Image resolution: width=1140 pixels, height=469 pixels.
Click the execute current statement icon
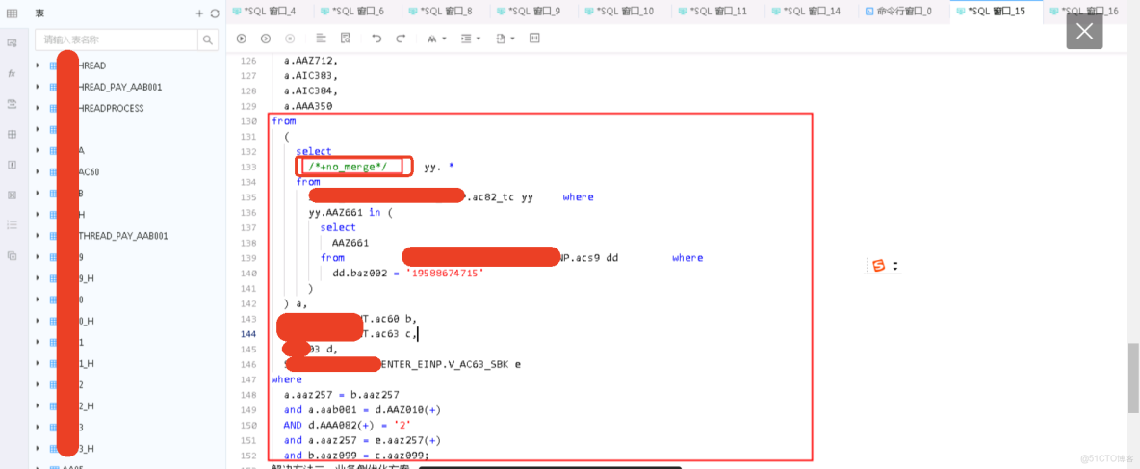266,38
